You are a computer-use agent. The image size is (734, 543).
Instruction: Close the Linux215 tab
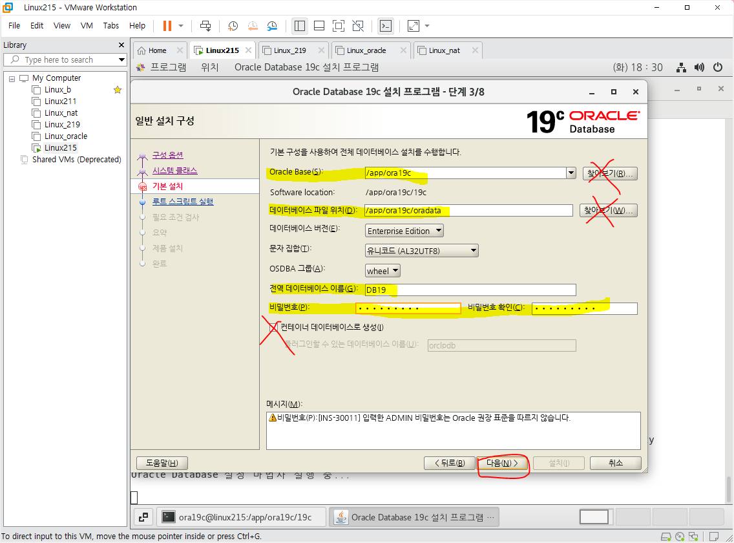click(248, 50)
